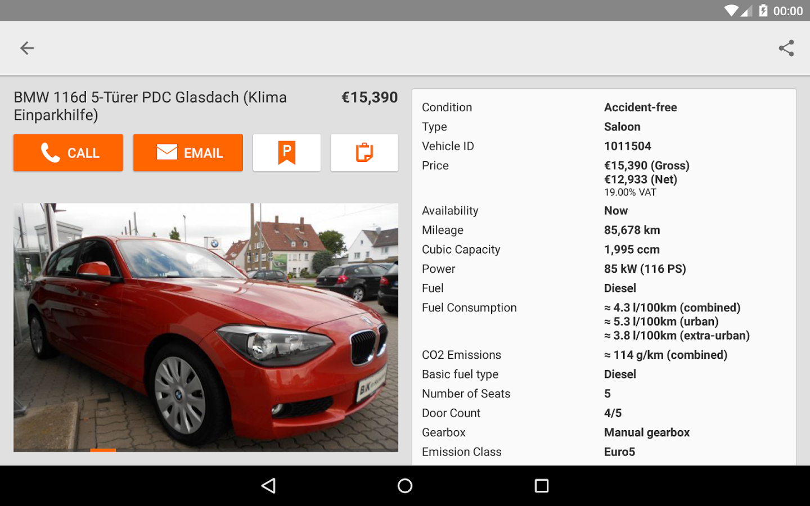Click the clipboard compare icon button
The height and width of the screenshot is (506, 810).
pos(364,152)
